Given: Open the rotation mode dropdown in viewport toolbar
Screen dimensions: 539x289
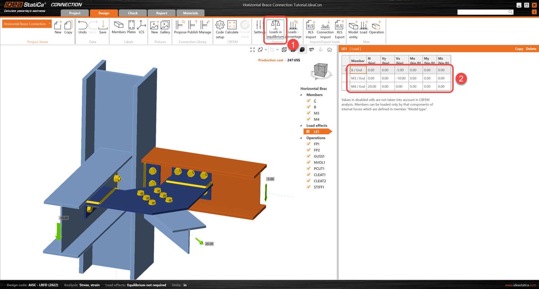Looking at the screenshot, I should [x=265, y=49].
